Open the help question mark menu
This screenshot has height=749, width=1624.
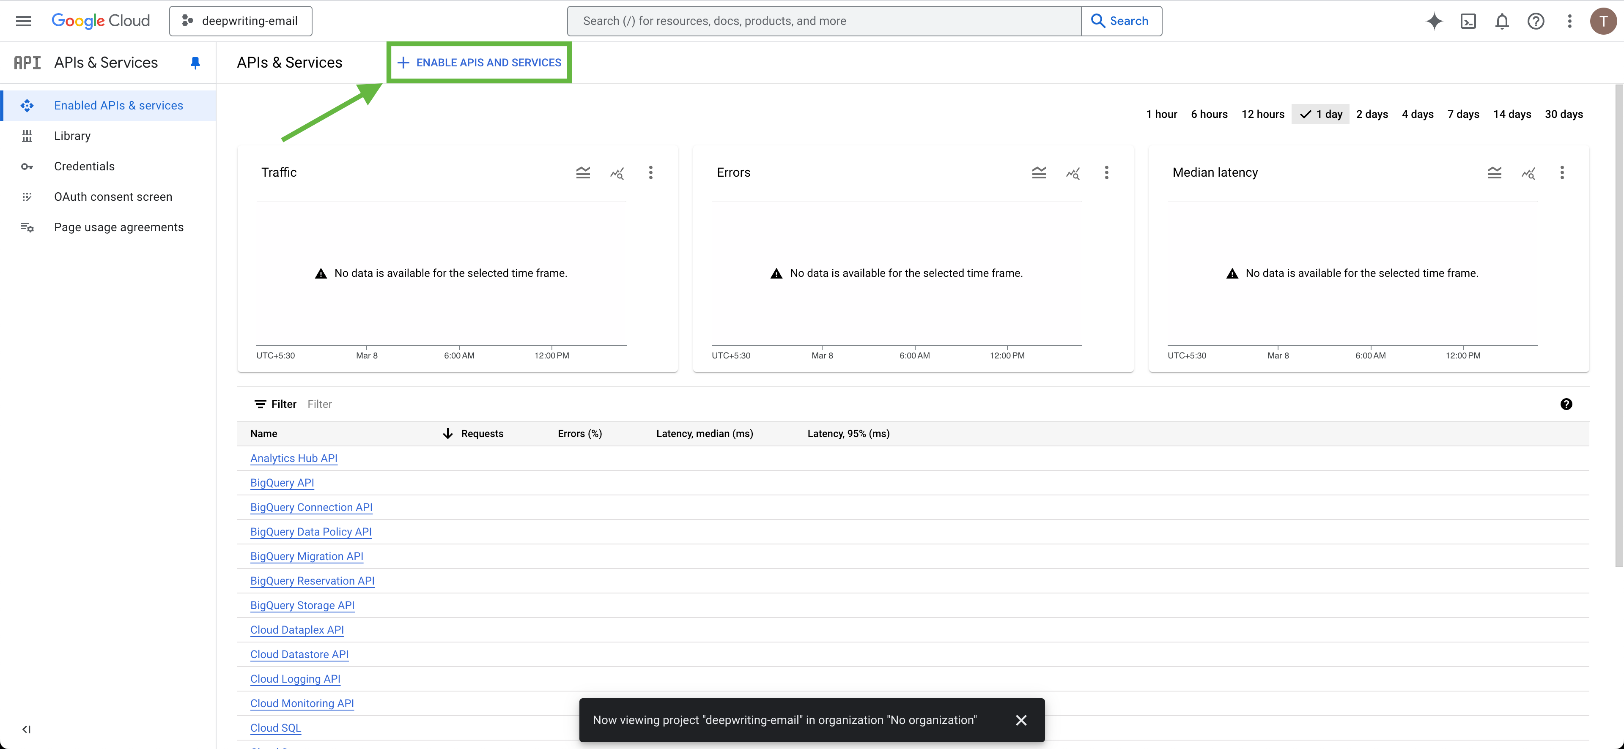1536,21
